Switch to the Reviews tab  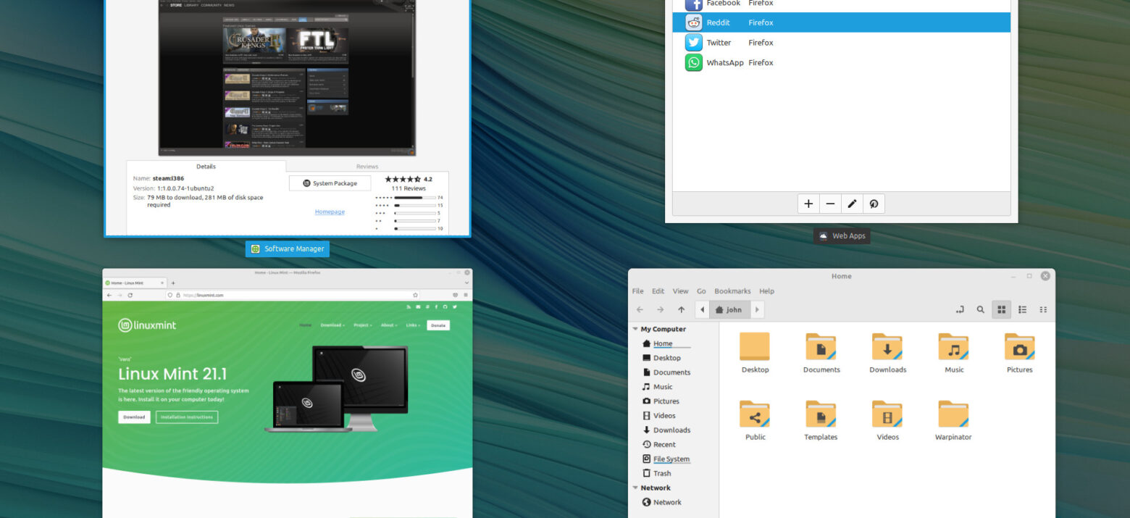pos(367,167)
